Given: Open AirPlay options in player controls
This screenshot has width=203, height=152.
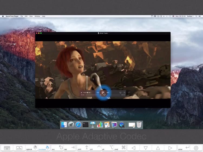Looking at the screenshot, I should coord(120,93).
